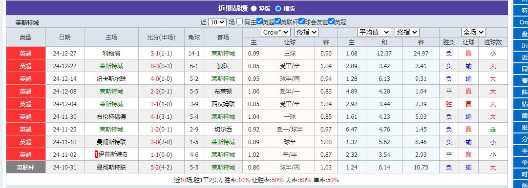Click 切尔西 away team link

[x=223, y=129]
